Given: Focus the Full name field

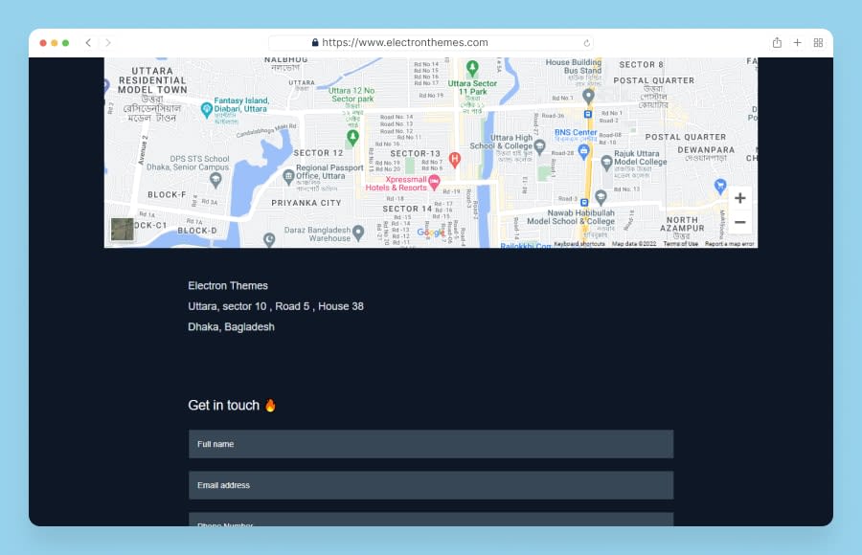Looking at the screenshot, I should click(x=431, y=444).
